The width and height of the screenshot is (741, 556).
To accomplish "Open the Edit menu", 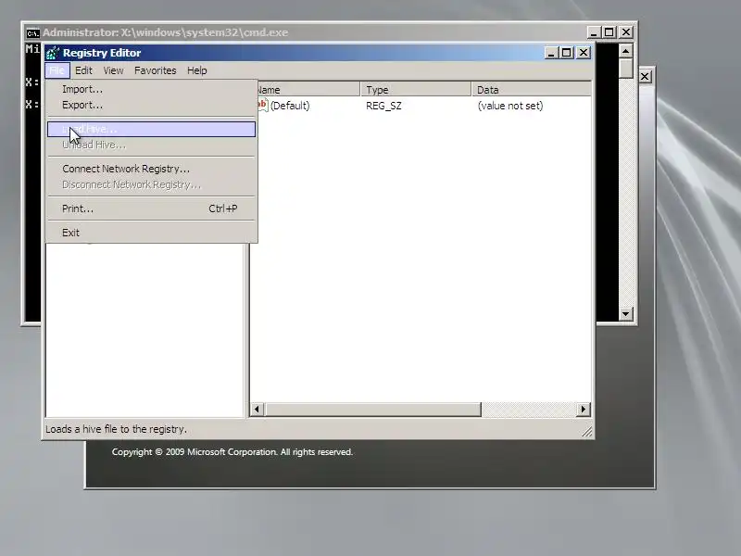I will click(x=83, y=70).
